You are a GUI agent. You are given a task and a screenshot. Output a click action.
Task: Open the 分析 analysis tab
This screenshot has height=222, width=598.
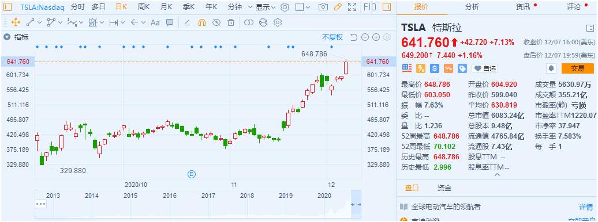point(472,7)
